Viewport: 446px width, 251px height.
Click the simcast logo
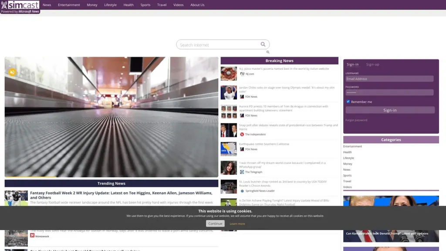[x=20, y=7]
